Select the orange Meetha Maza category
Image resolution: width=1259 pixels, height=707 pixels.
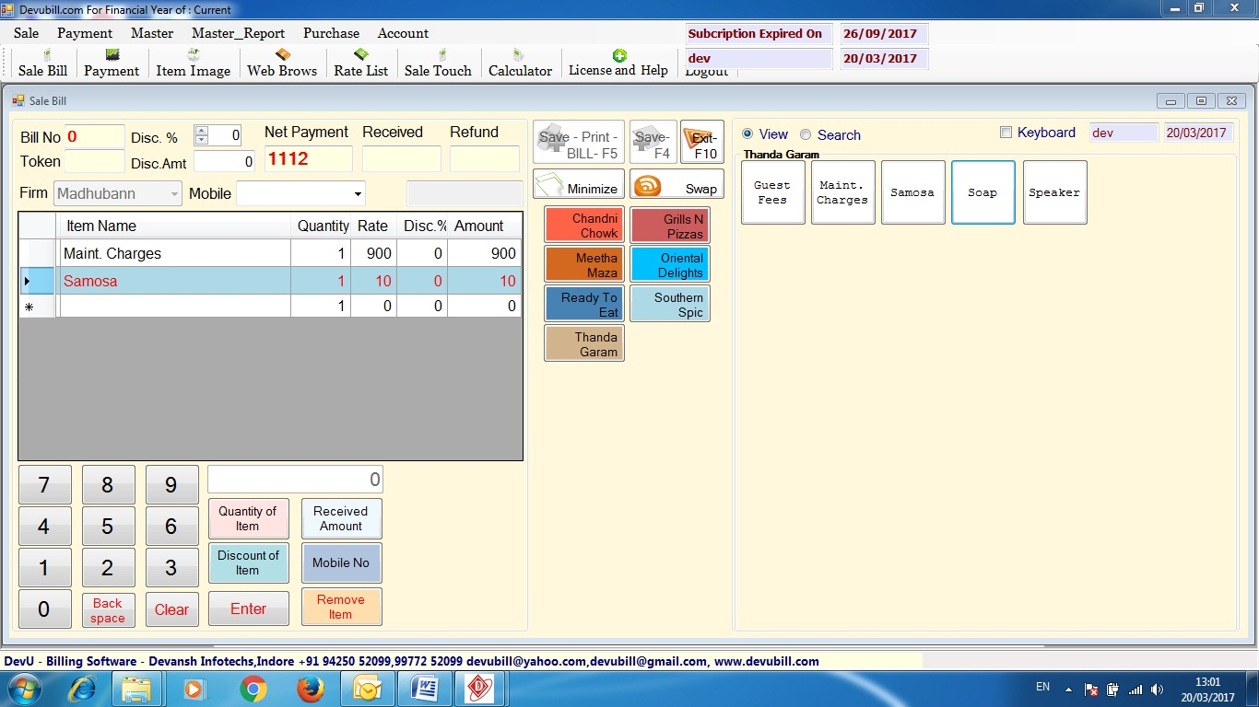click(x=584, y=264)
